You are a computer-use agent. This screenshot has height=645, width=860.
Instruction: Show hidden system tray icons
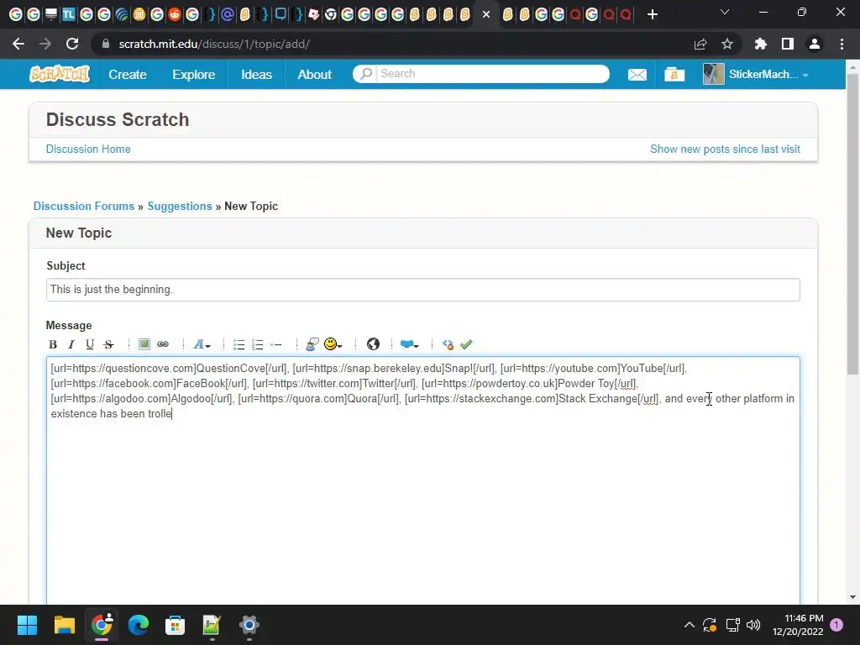click(x=690, y=625)
